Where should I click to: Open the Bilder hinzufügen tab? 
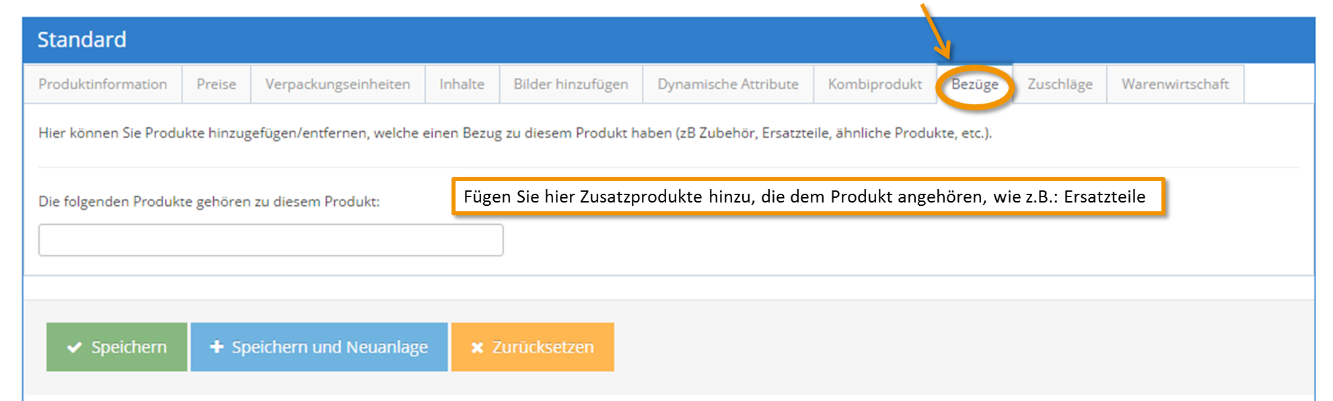point(571,84)
